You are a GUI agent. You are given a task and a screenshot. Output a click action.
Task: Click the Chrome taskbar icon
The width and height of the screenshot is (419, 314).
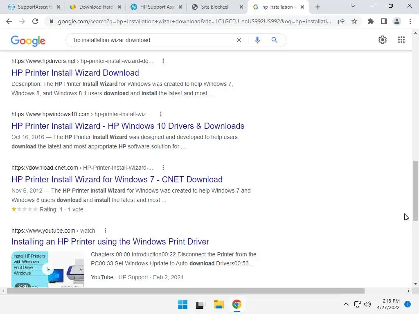coord(237,304)
